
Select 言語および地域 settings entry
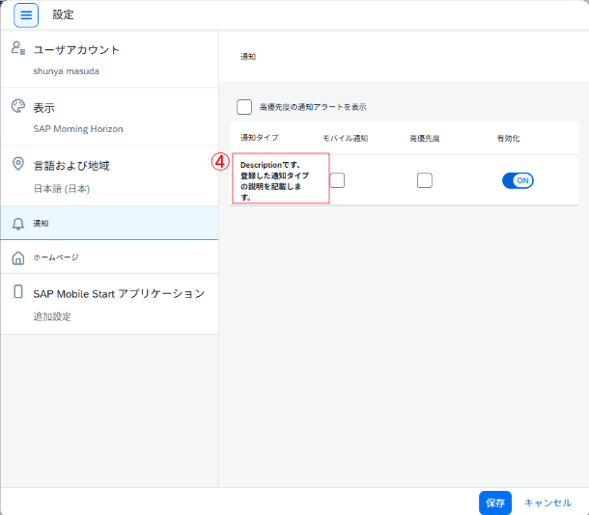[x=71, y=166]
